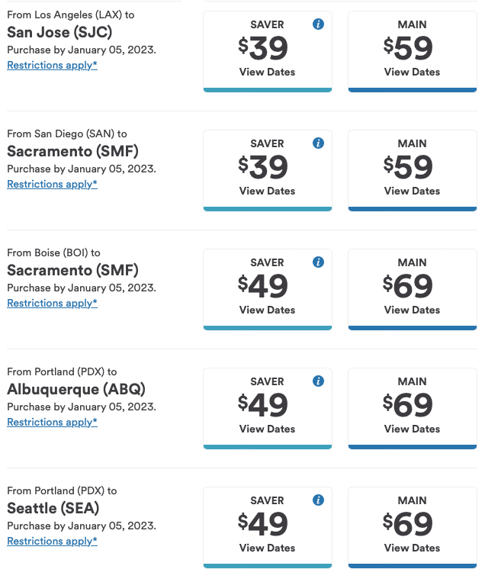Show Saver info for Boise to Sacramento
The height and width of the screenshot is (582, 485).
tap(319, 262)
